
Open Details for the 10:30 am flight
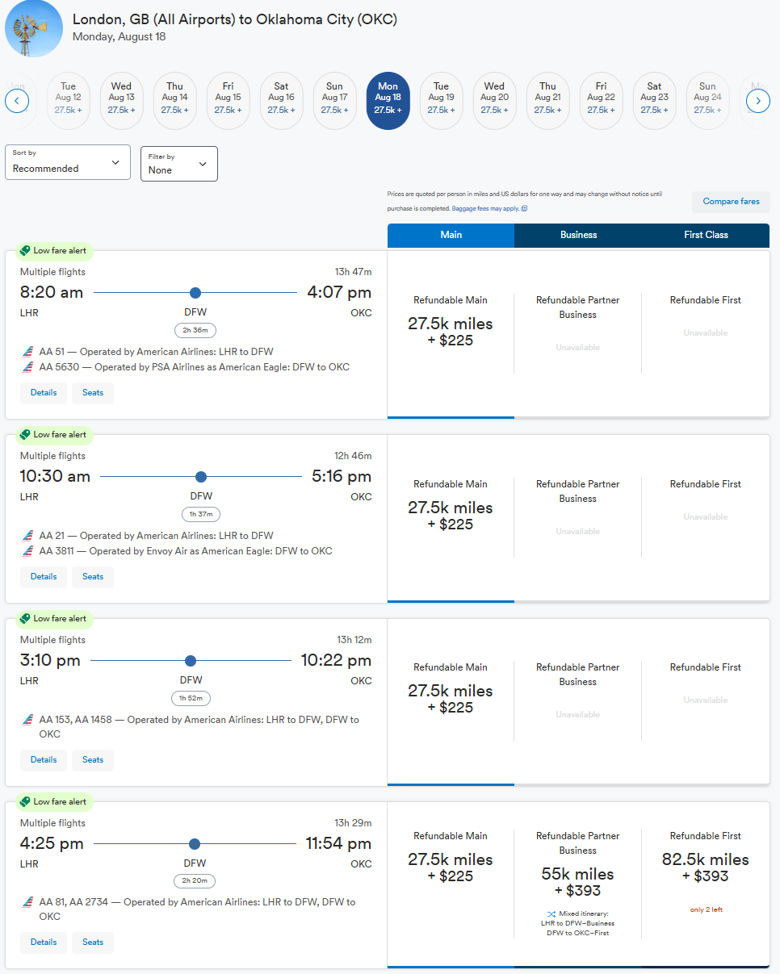pos(44,577)
